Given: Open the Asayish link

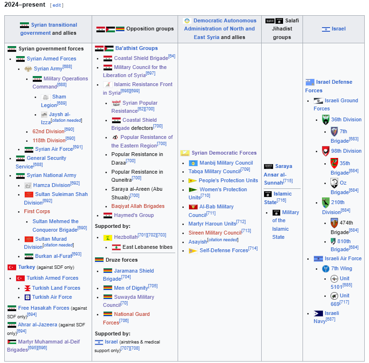Looking at the screenshot, I should (198, 242).
